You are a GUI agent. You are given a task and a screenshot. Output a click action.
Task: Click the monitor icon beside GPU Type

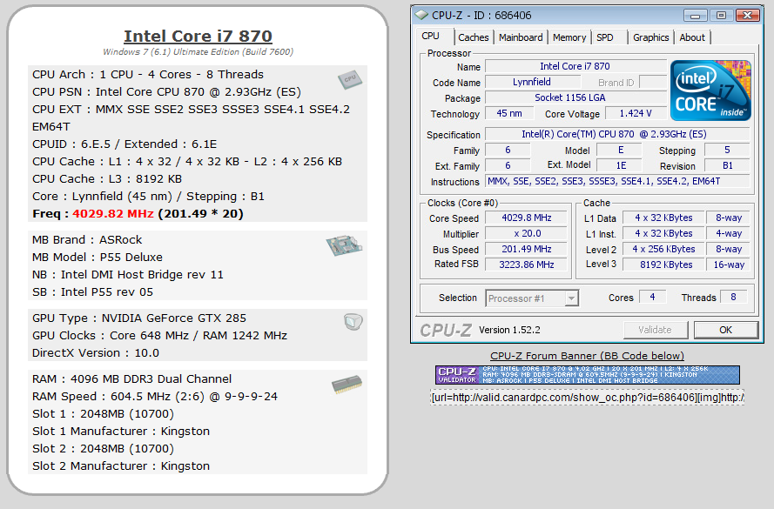(x=353, y=322)
